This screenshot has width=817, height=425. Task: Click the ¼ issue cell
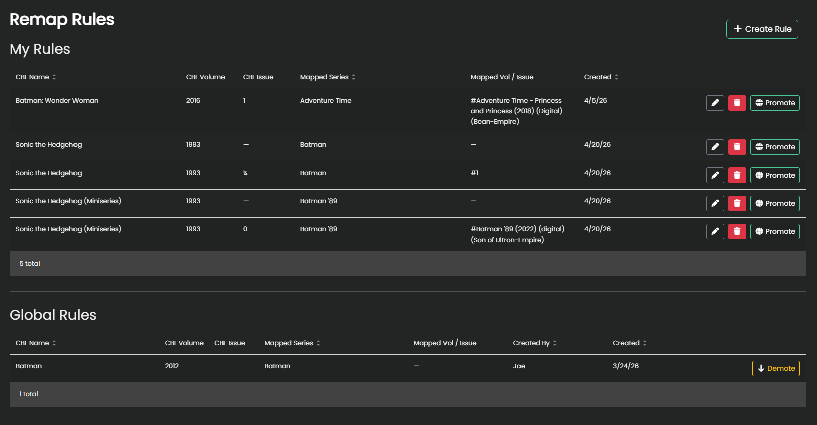pyautogui.click(x=245, y=173)
